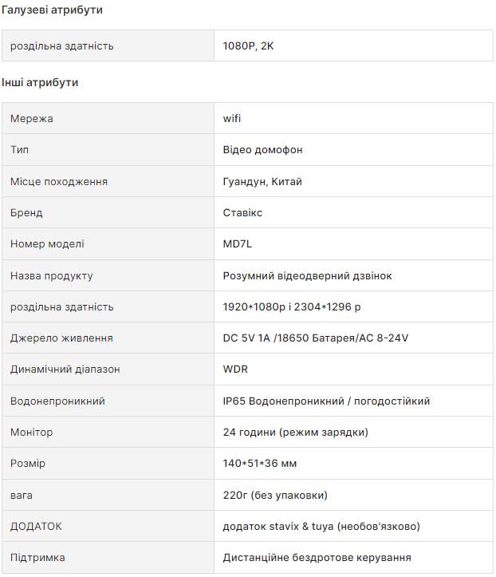This screenshot has height=577, width=496.
Task: Click the "Інші атрибути" section heading
Action: point(40,82)
